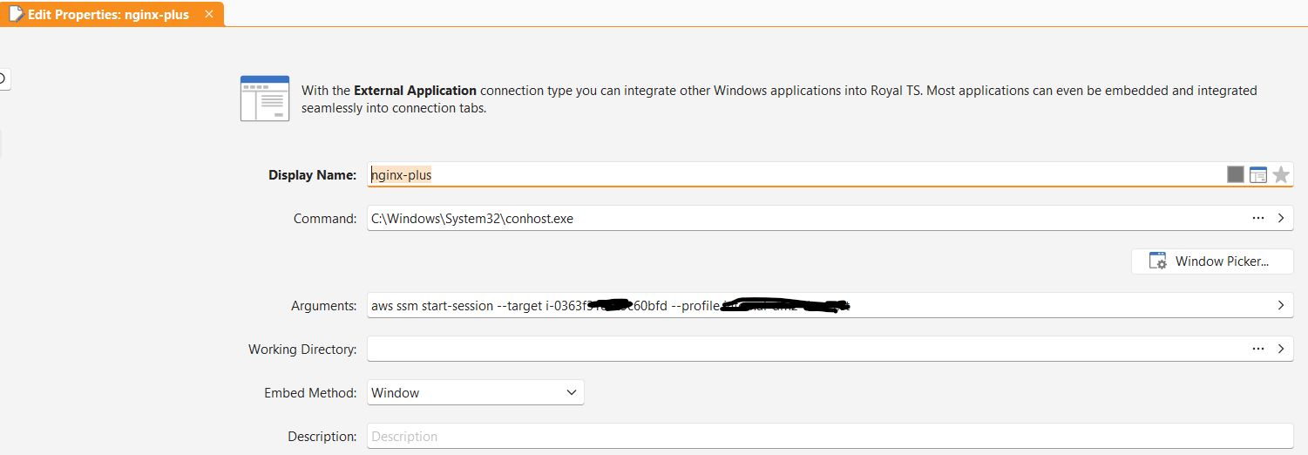Click the gray color swatch in Display Name

[1235, 175]
